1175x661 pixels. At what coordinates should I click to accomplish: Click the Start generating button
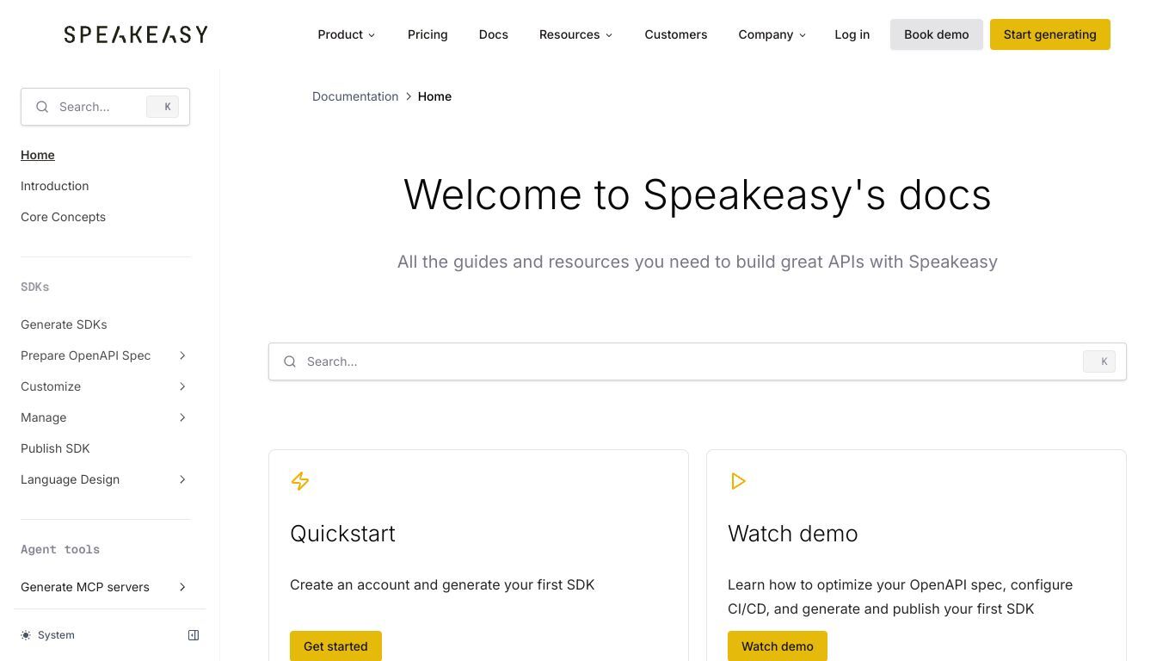[x=1049, y=34]
